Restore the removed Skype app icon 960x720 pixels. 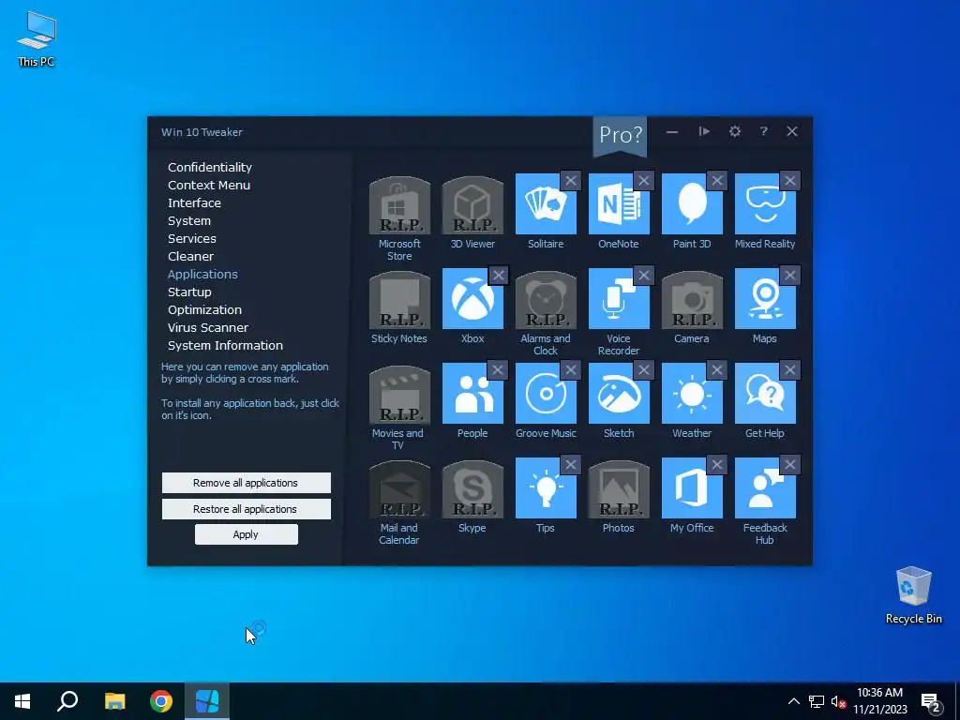(x=472, y=489)
